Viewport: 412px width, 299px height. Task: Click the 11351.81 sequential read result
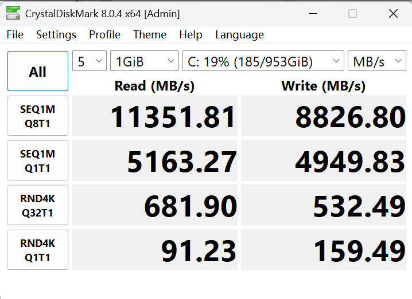173,117
